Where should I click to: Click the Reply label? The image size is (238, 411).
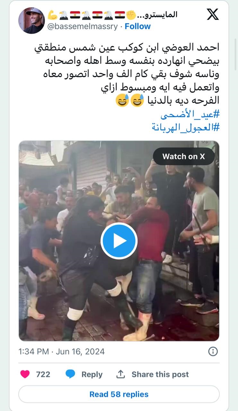coord(92,374)
